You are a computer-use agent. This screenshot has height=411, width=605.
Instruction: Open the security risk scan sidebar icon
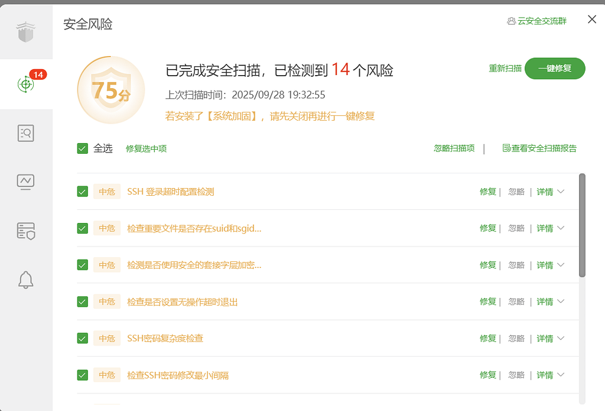[x=26, y=84]
